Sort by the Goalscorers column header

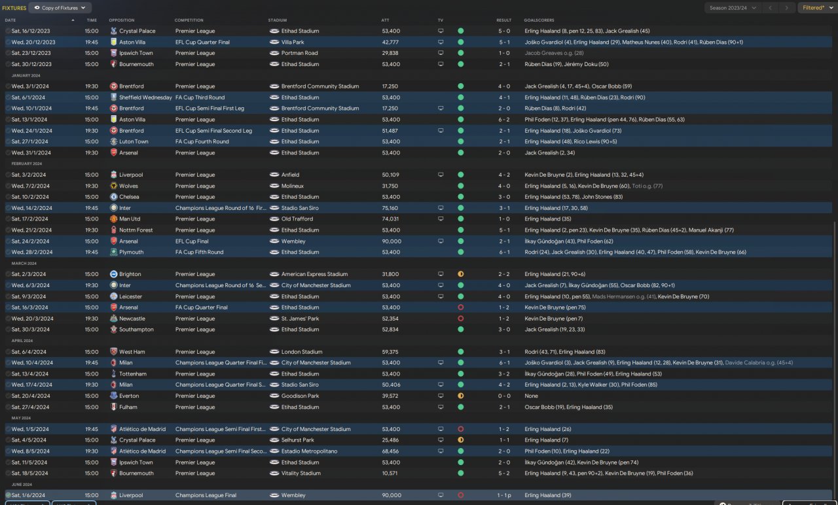click(539, 20)
